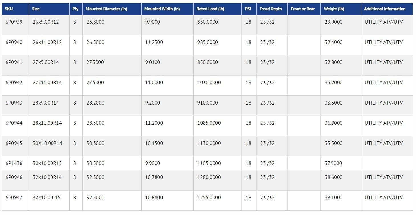Click weight value 35.2000
Viewport: 416px width, 215px height.
coord(334,83)
